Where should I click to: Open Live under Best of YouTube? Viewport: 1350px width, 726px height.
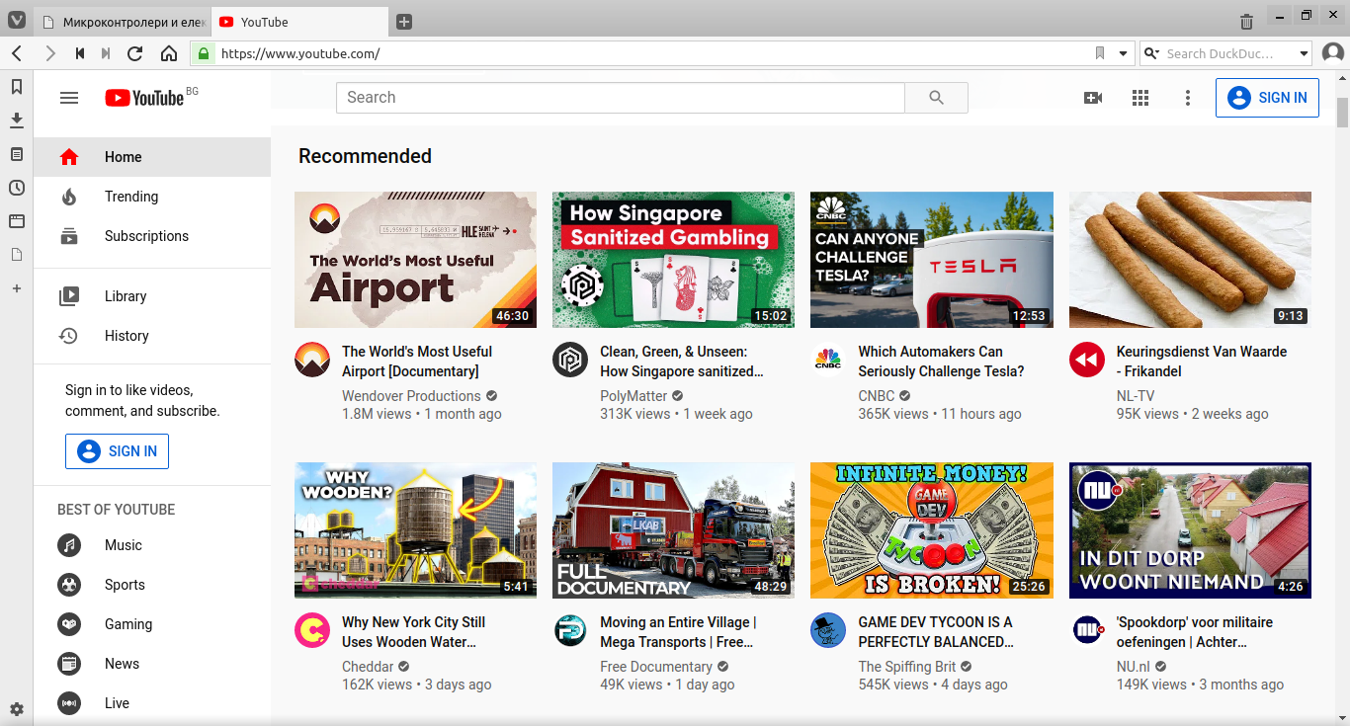[x=152, y=703]
